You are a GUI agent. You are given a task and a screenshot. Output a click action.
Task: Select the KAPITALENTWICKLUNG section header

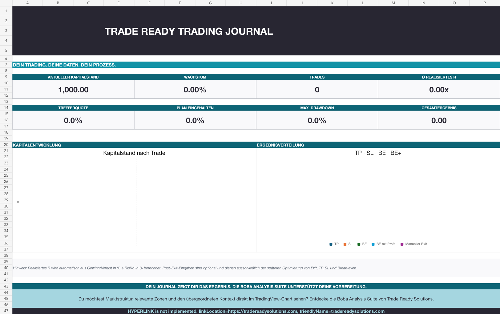pyautogui.click(x=134, y=145)
